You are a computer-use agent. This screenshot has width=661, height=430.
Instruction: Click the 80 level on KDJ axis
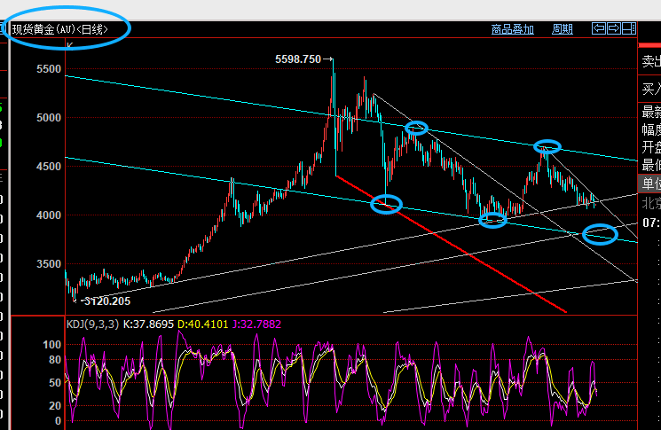tap(55, 360)
